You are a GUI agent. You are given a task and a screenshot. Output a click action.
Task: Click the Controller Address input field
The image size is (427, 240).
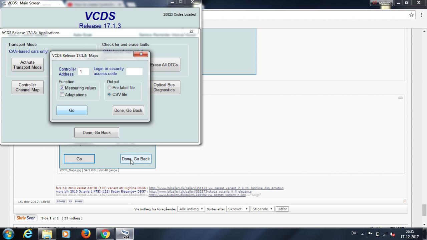[83, 71]
